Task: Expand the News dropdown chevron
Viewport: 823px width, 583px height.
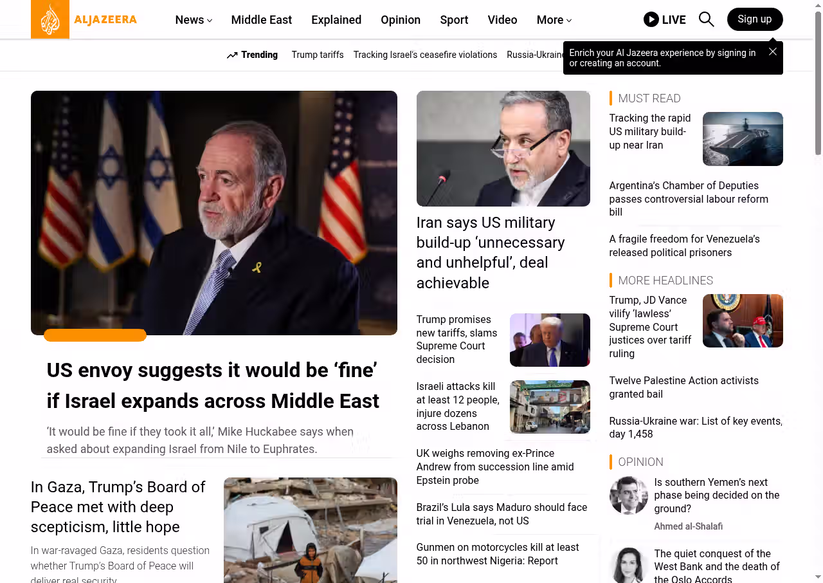Action: 210,21
